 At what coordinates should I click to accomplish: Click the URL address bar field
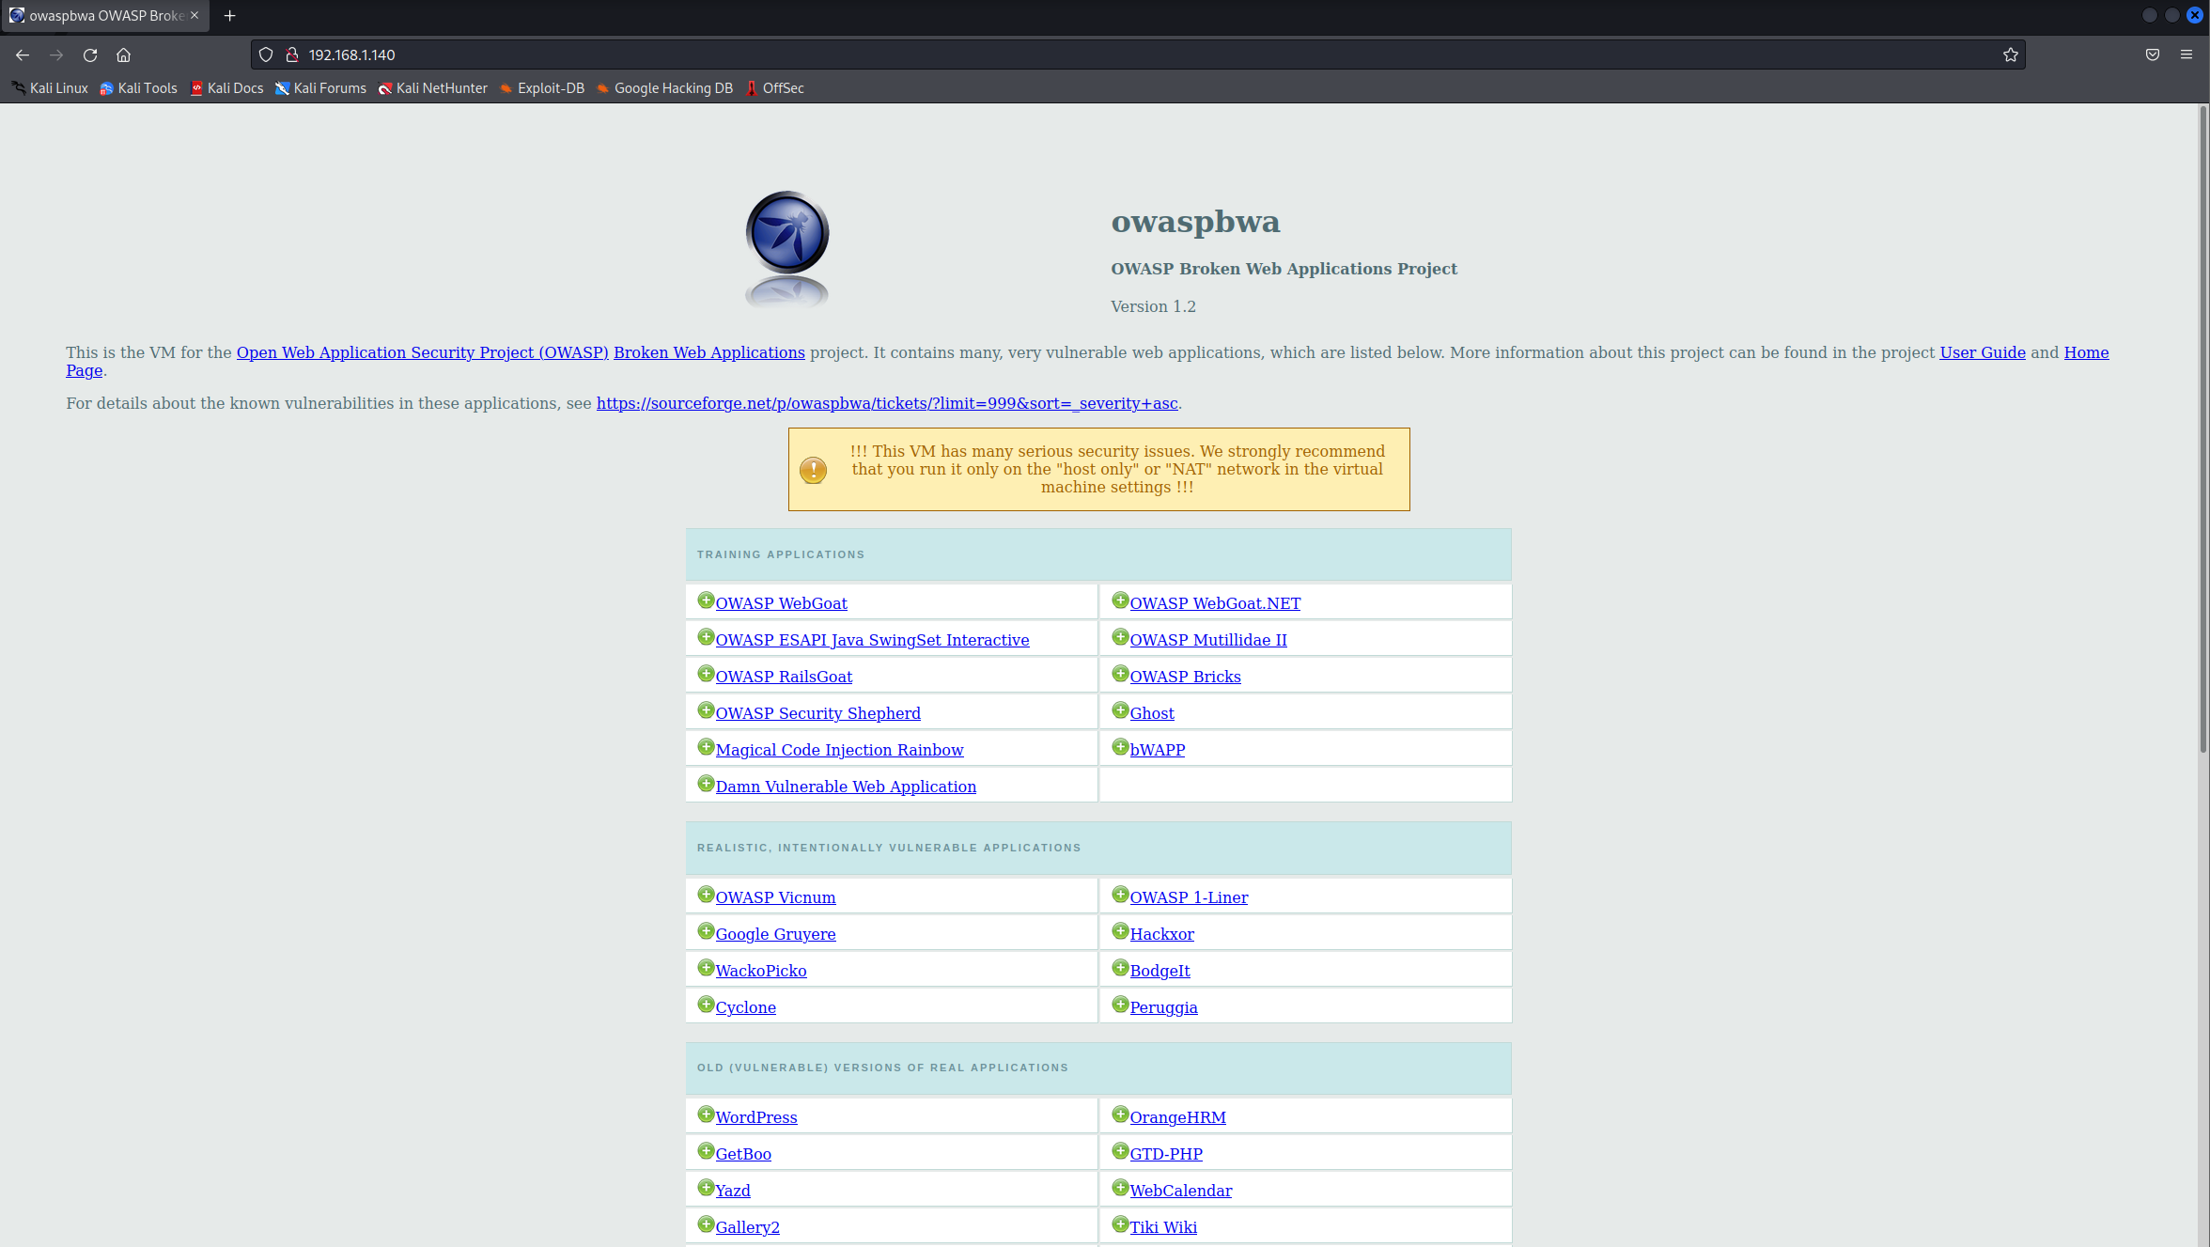point(1128,55)
